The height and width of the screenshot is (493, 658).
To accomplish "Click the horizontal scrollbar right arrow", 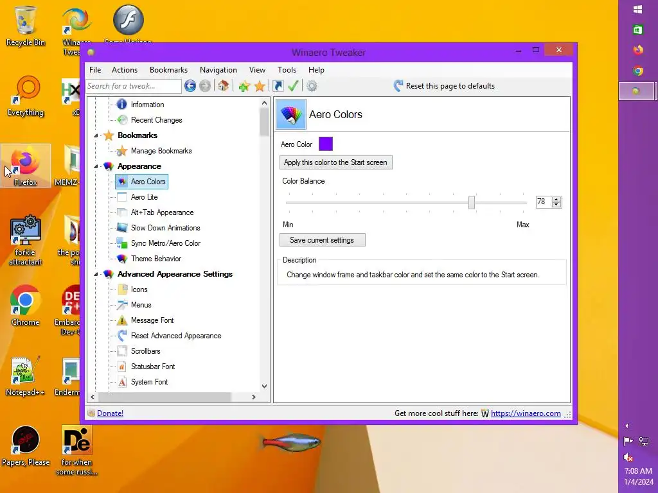I will [253, 397].
